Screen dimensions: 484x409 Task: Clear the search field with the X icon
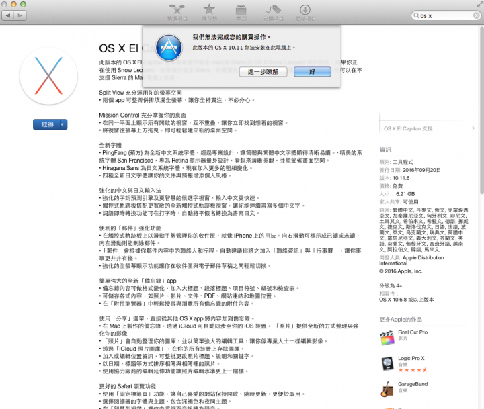coord(477,15)
